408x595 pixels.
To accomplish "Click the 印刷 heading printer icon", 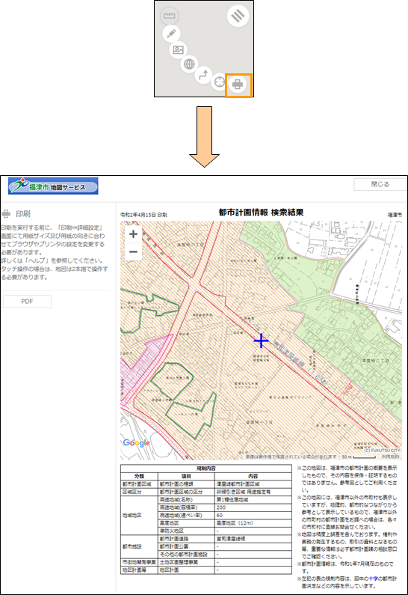I will pyautogui.click(x=6, y=214).
